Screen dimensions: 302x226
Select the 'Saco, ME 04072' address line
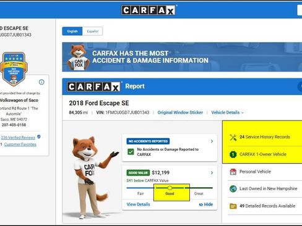tap(14, 119)
